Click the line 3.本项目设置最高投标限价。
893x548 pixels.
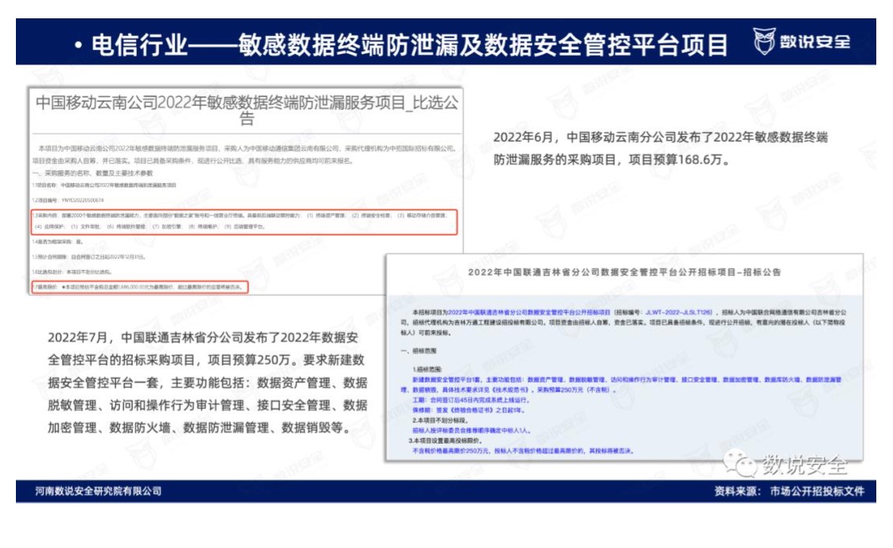tap(446, 440)
